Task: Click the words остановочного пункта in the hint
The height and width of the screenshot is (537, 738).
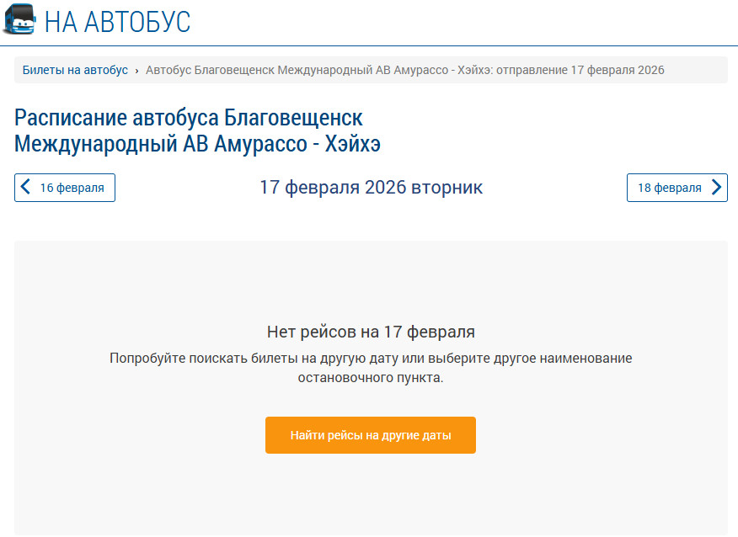Action: pyautogui.click(x=371, y=379)
